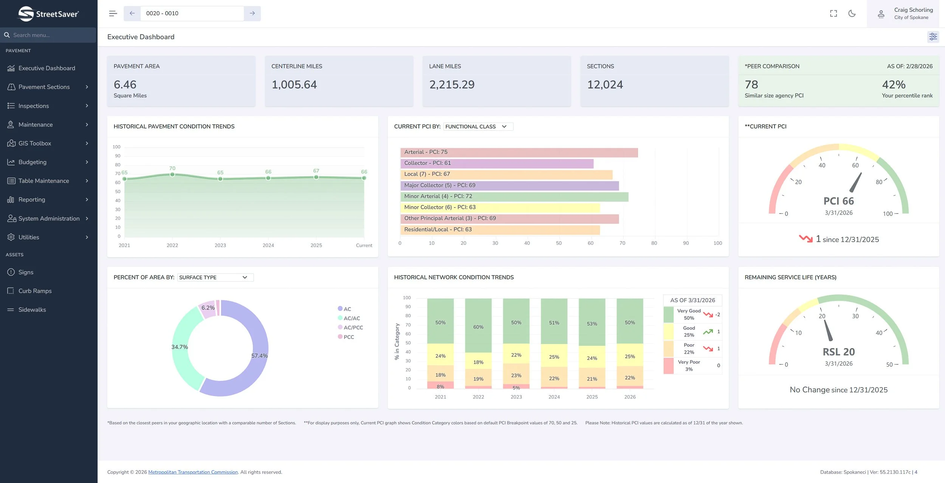
Task: Open dashboard filter settings icon
Action: 933,37
